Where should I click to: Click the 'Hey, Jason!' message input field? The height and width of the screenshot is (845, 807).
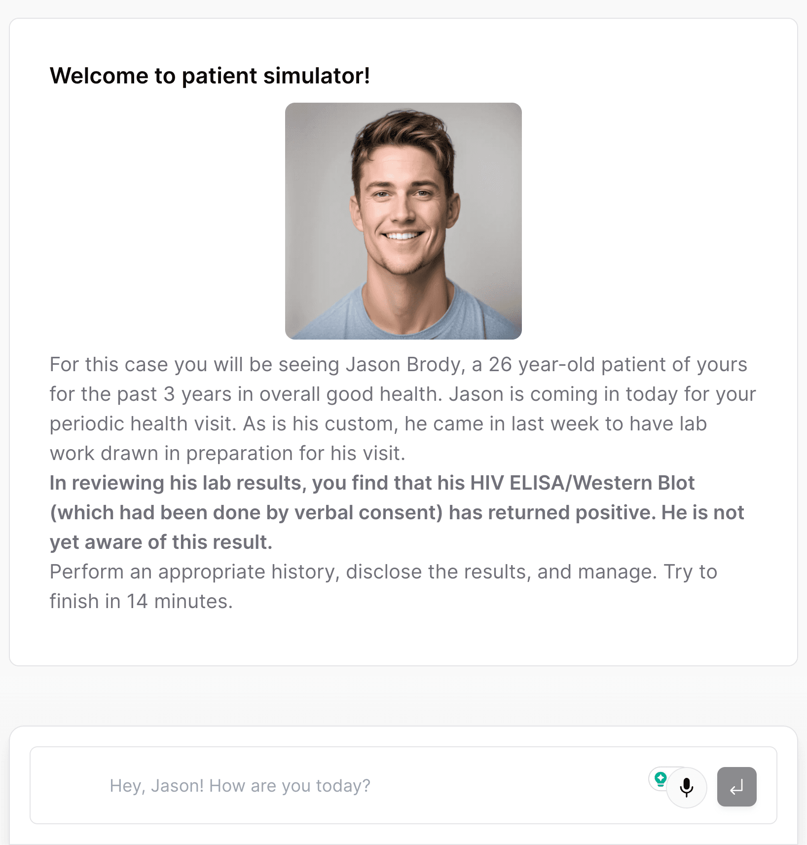[x=345, y=785]
